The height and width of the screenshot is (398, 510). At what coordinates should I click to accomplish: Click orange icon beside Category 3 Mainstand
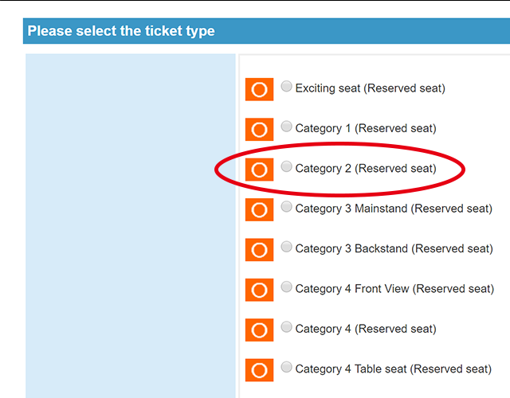(x=259, y=210)
